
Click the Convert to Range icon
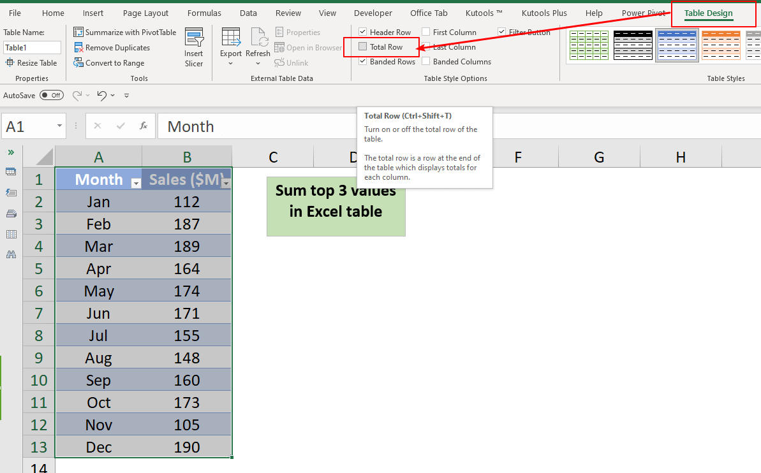coord(78,63)
